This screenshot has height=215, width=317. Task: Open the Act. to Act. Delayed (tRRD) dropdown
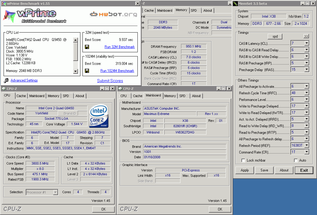[x=307, y=119]
